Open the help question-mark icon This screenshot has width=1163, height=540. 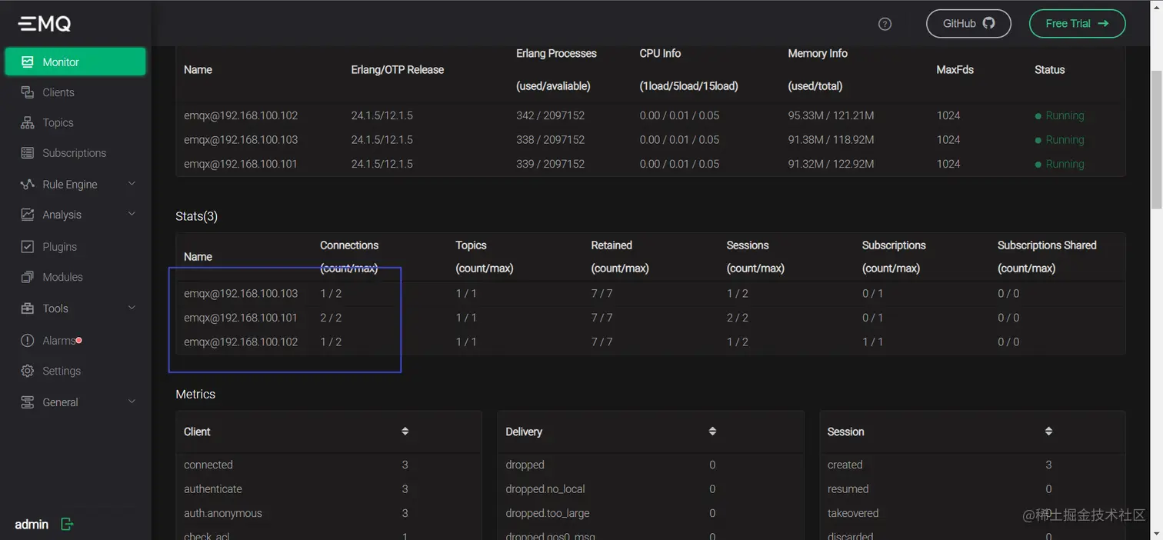point(885,24)
